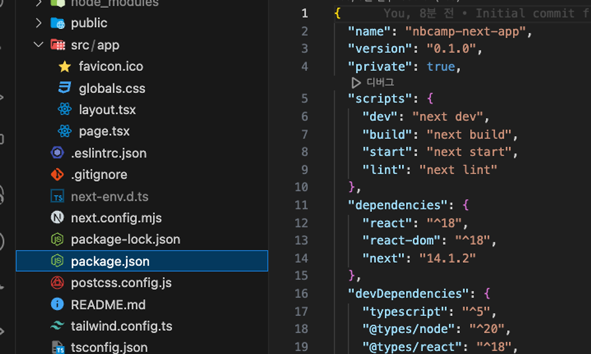Click the src/app folder icon
Screen dimensions: 591x354
pos(57,45)
